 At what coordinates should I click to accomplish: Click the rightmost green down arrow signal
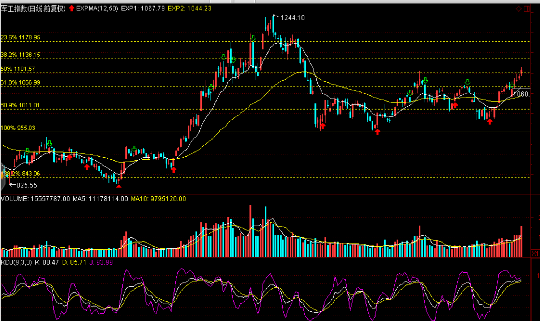point(512,85)
